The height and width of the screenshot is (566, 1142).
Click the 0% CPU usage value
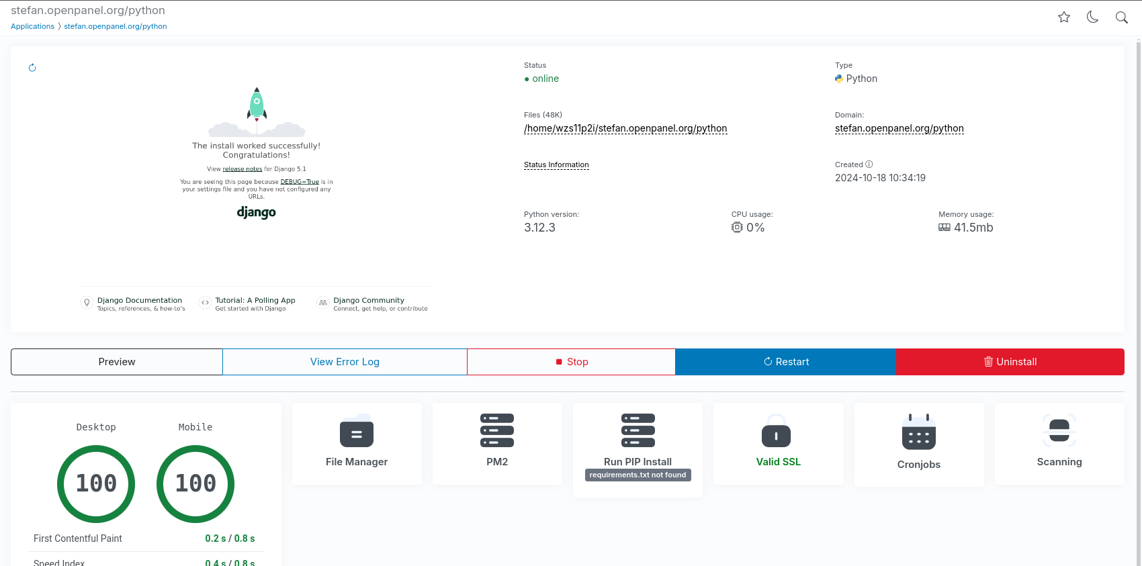point(756,228)
